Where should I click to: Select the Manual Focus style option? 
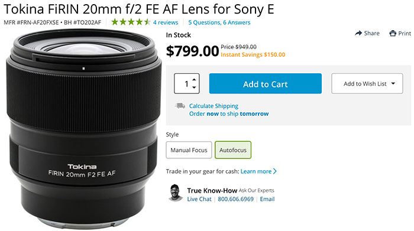pos(189,150)
